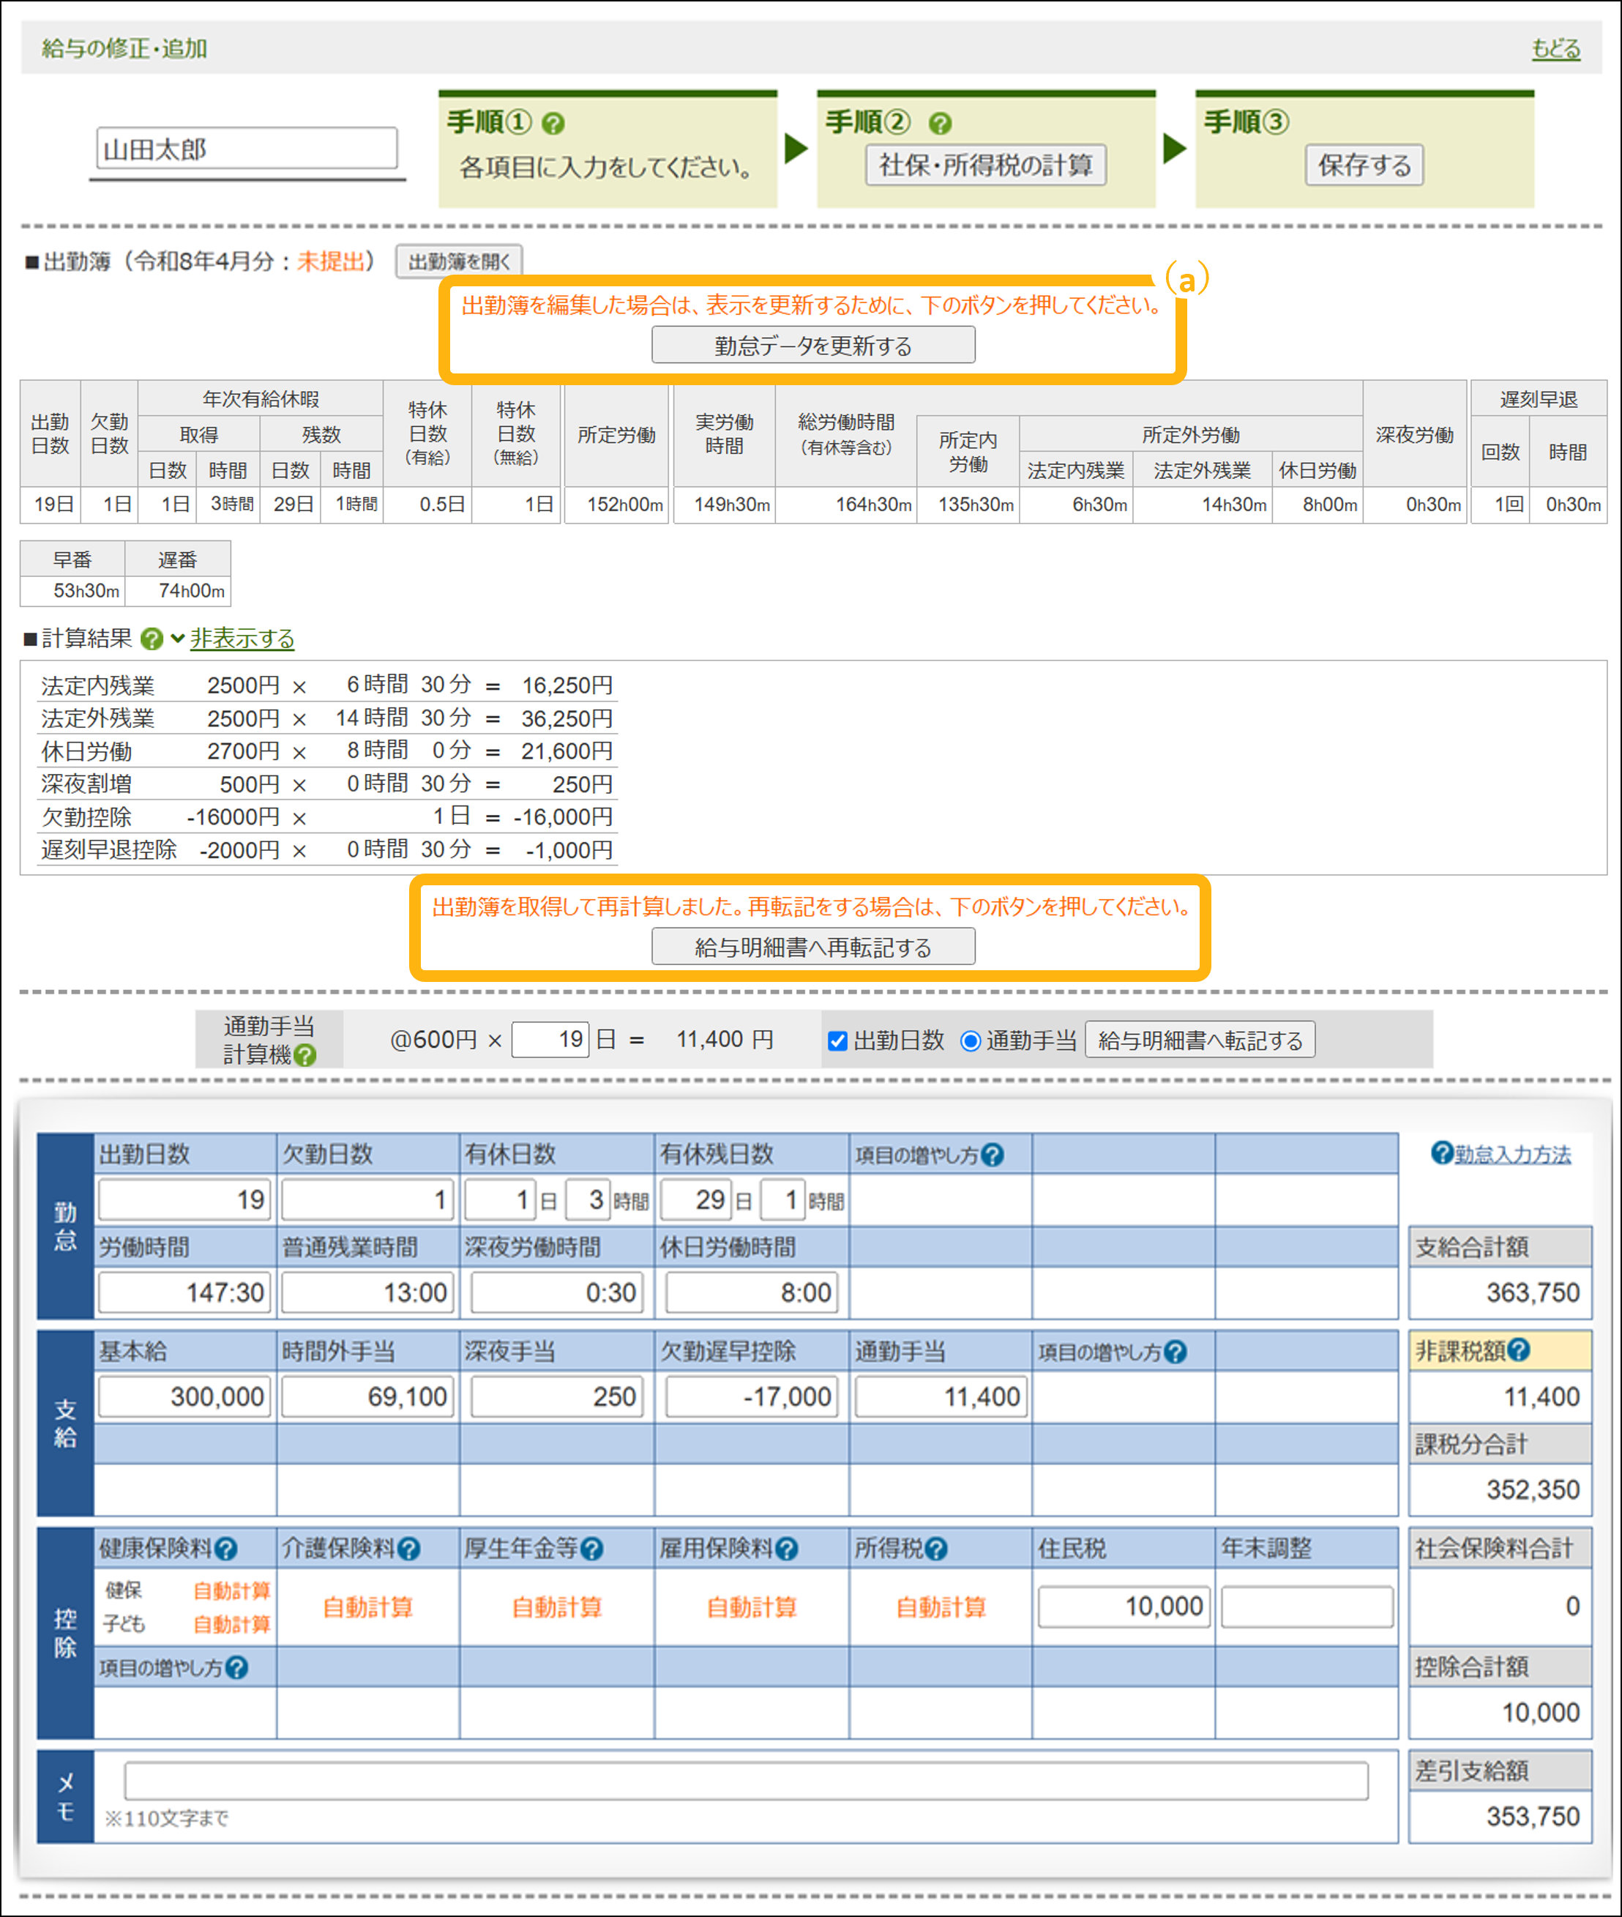This screenshot has width=1622, height=1917.
Task: Click 雇用保険料 help icon
Action: (x=786, y=1549)
